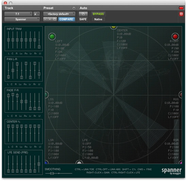Screen dimensions: 187x181
Task: Click the red RIGHT speaker node
Action: coord(175,37)
